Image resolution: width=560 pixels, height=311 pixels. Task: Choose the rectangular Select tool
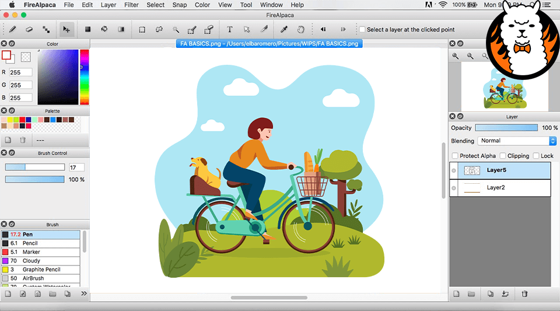142,30
